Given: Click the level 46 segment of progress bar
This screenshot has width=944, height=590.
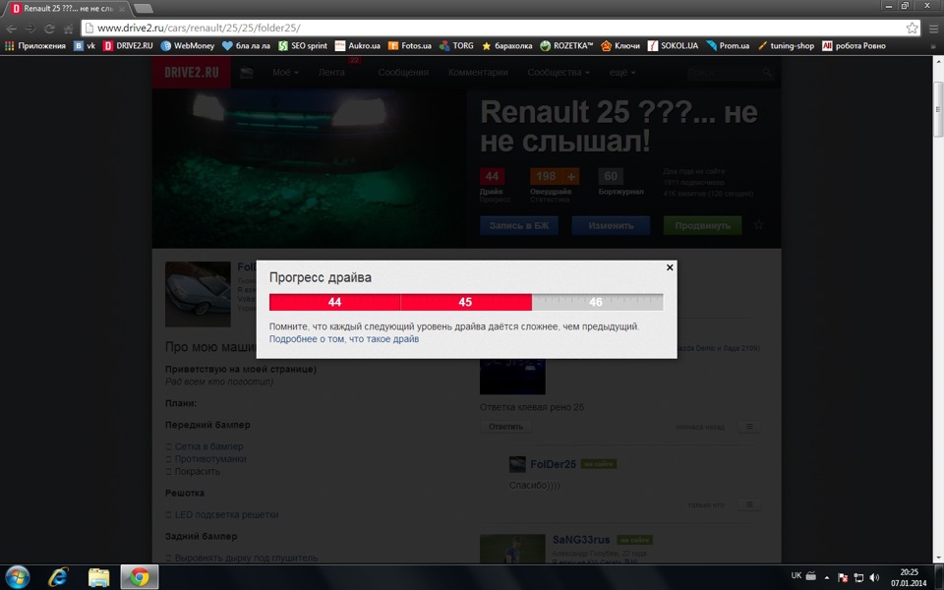Looking at the screenshot, I should 597,302.
